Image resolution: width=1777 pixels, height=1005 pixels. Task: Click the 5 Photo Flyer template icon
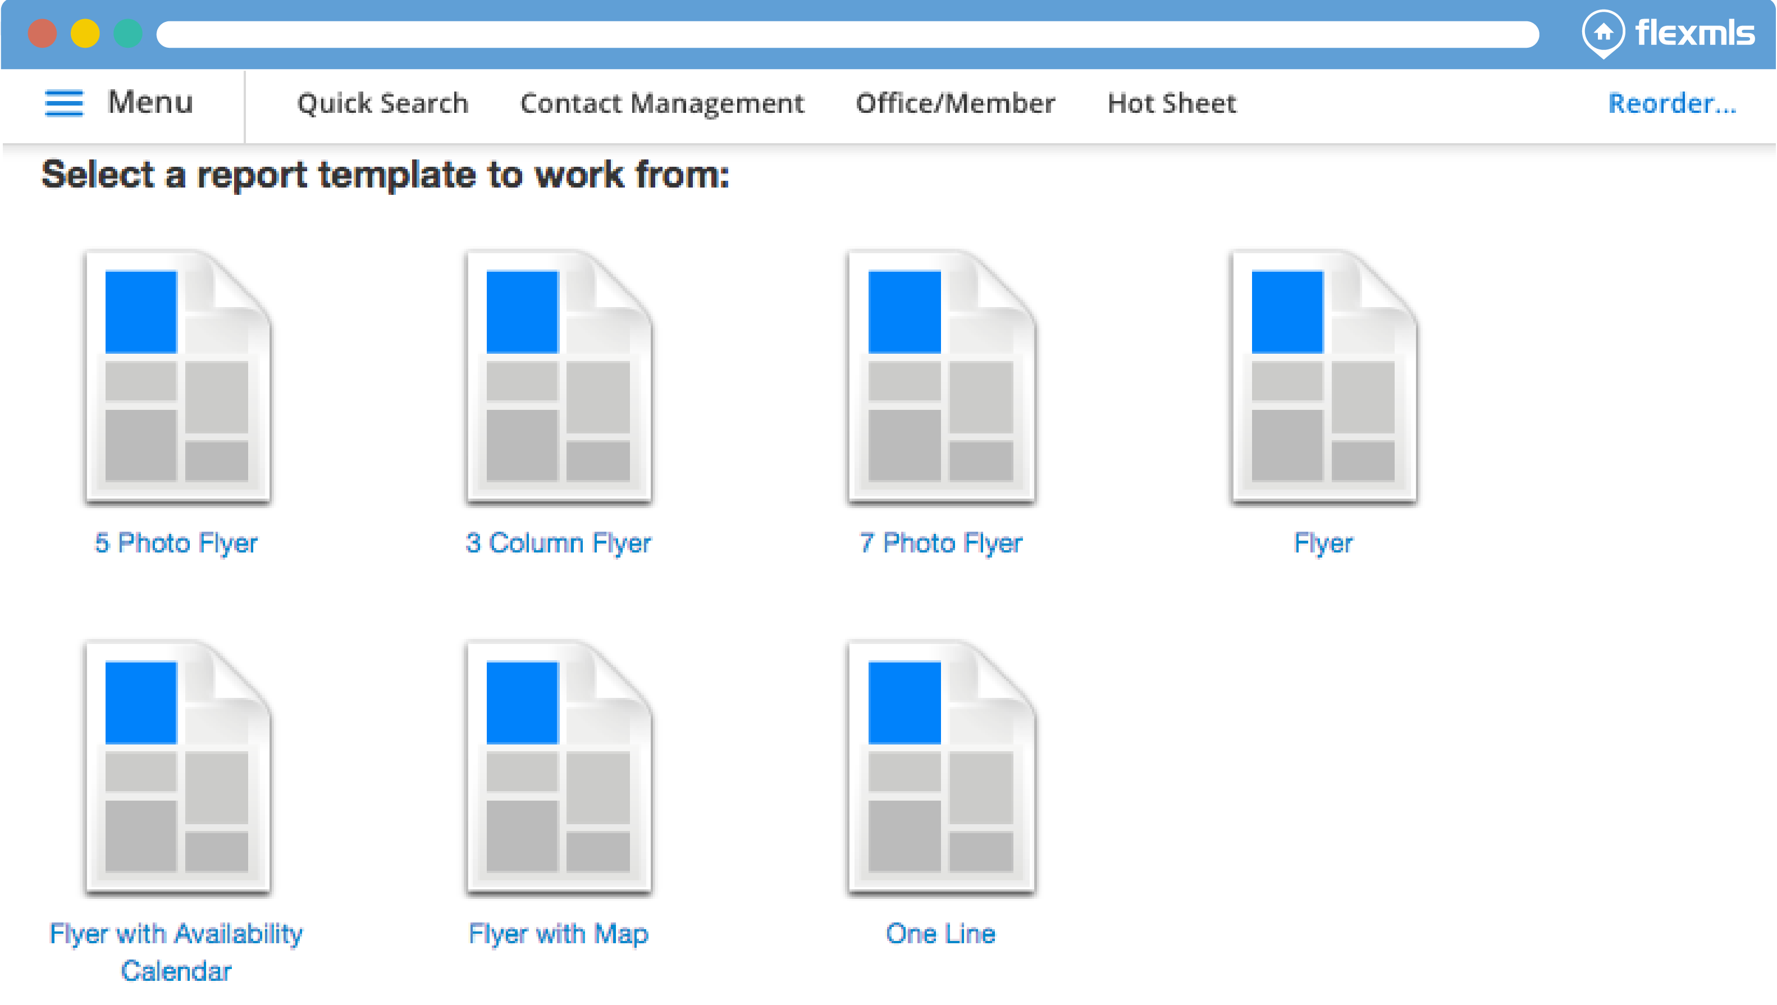click(x=178, y=377)
